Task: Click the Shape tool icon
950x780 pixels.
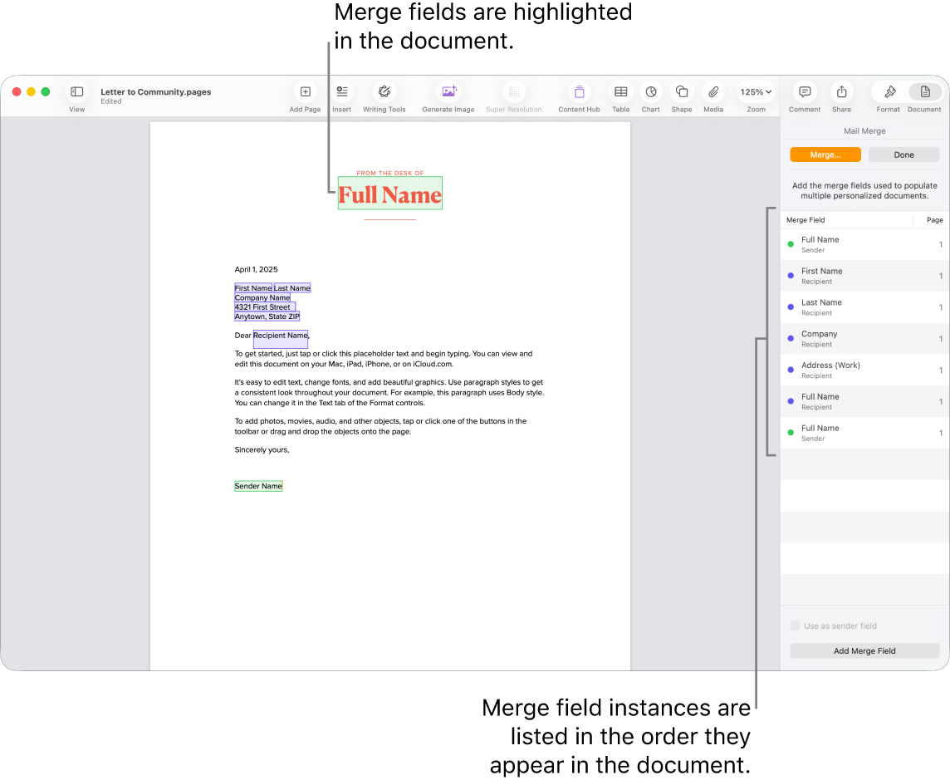Action: point(681,91)
